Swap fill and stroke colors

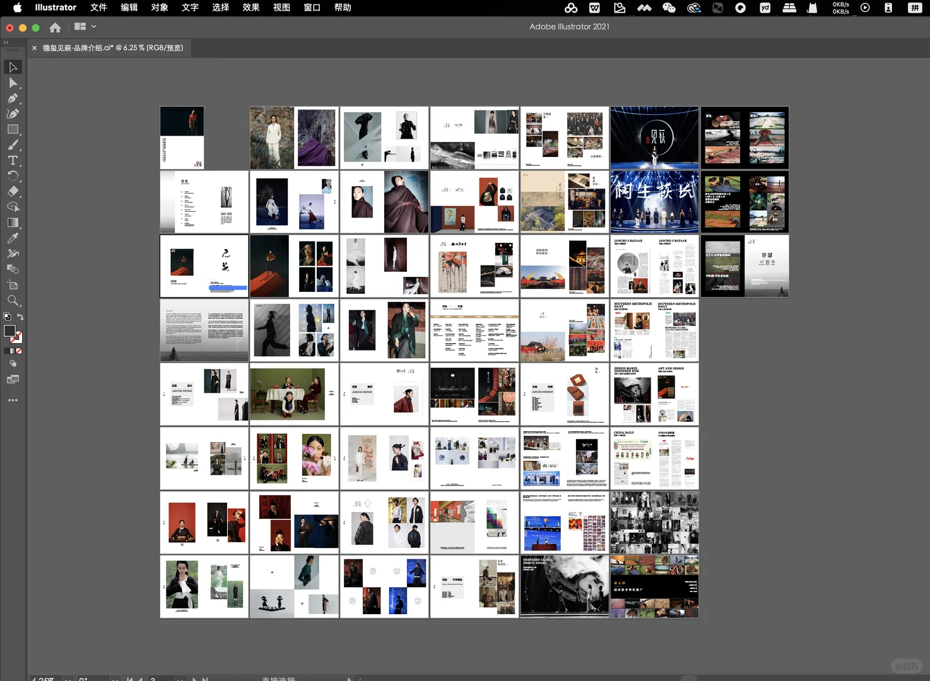coord(20,317)
